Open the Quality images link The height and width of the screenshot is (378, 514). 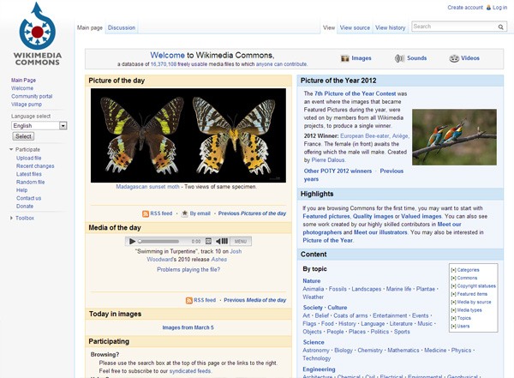pos(373,216)
